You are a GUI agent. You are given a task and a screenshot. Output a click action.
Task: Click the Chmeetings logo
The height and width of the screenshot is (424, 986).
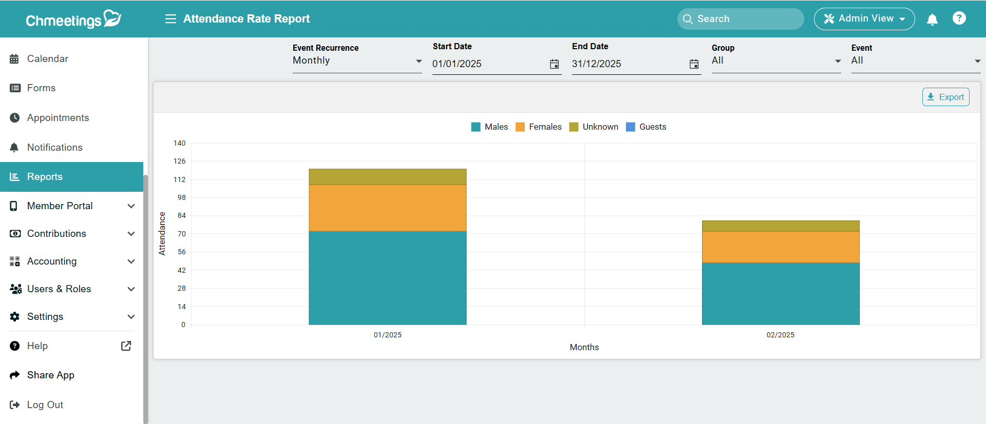coord(73,19)
